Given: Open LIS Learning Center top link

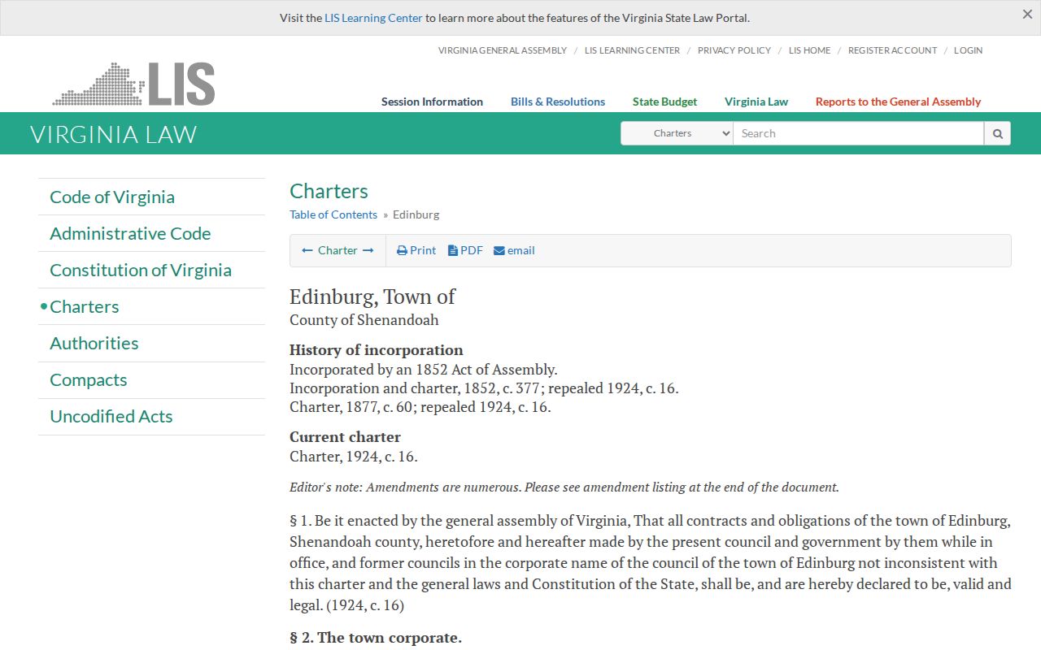Looking at the screenshot, I should [x=632, y=50].
